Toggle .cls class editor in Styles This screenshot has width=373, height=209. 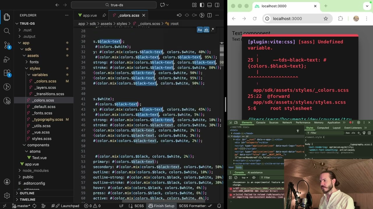tap(353, 133)
